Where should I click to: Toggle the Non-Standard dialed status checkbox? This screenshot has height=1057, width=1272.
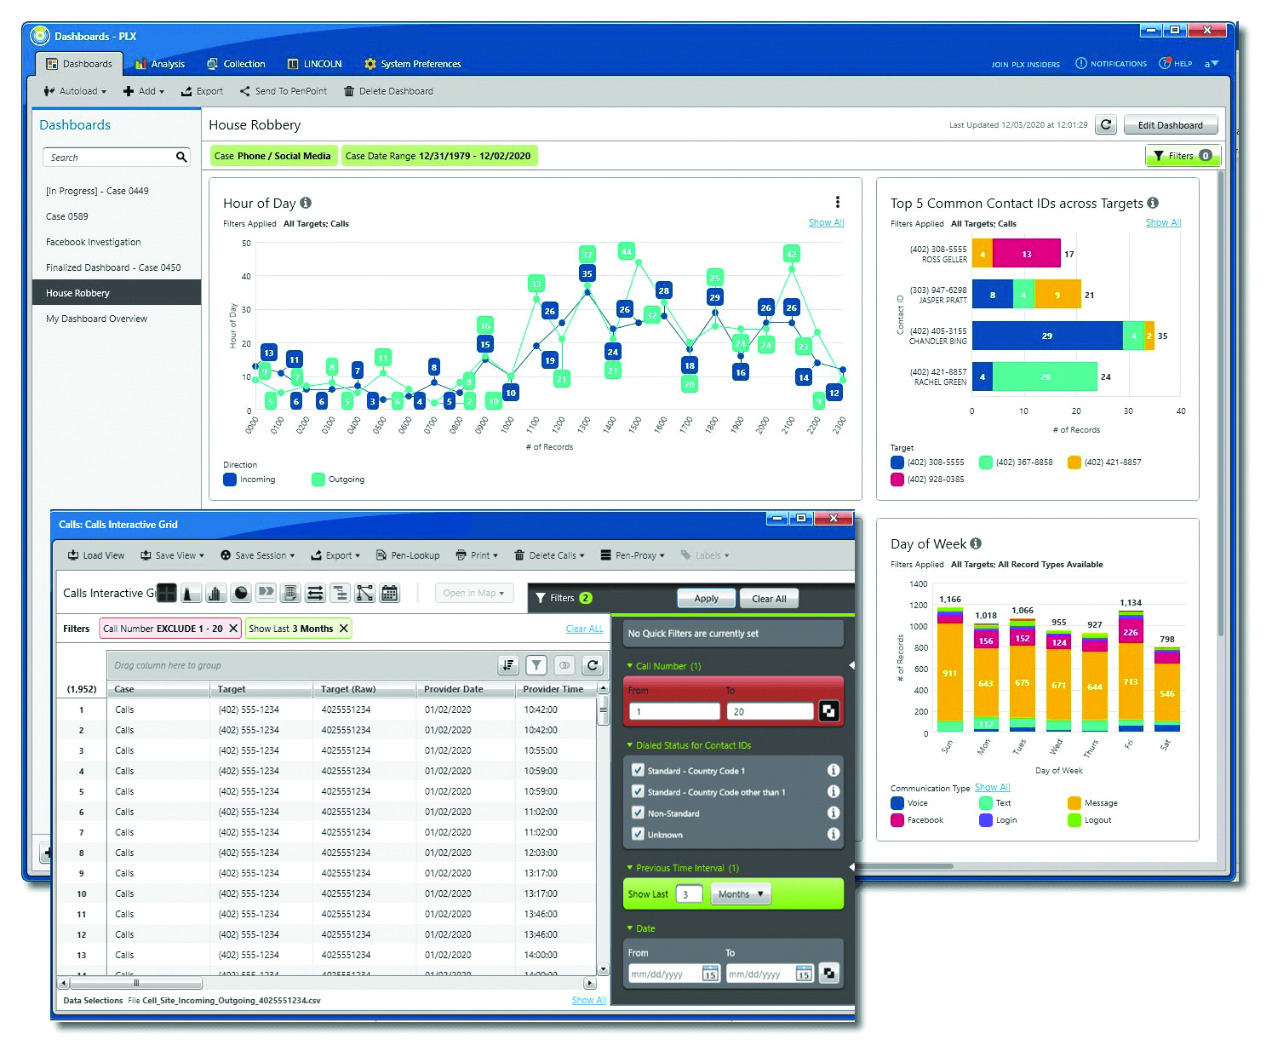[638, 813]
